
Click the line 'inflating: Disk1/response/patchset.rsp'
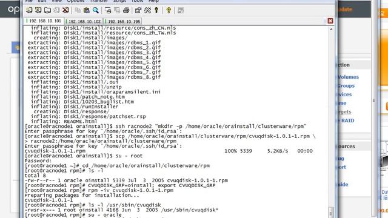coord(88,116)
